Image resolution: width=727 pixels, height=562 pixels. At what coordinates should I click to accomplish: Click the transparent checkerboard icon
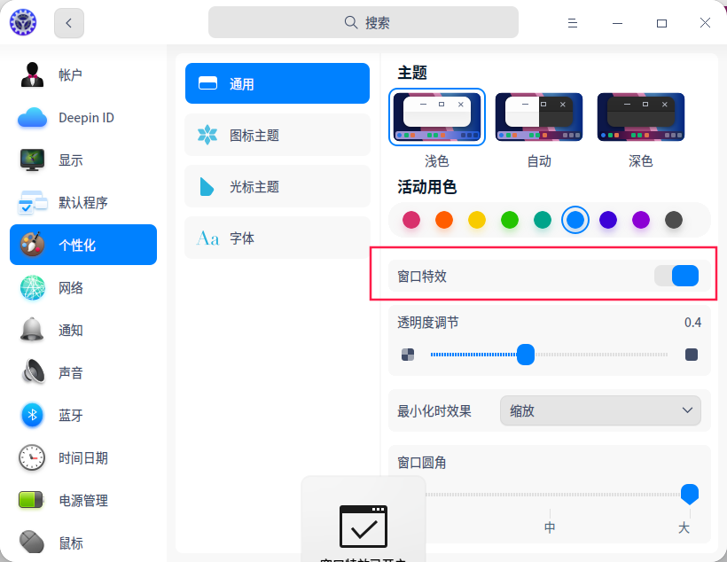pyautogui.click(x=408, y=355)
